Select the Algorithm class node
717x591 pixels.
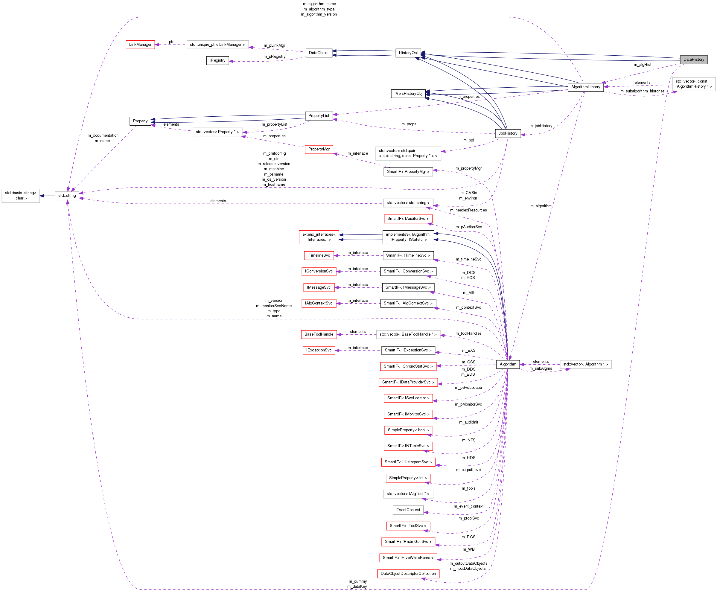(x=508, y=364)
